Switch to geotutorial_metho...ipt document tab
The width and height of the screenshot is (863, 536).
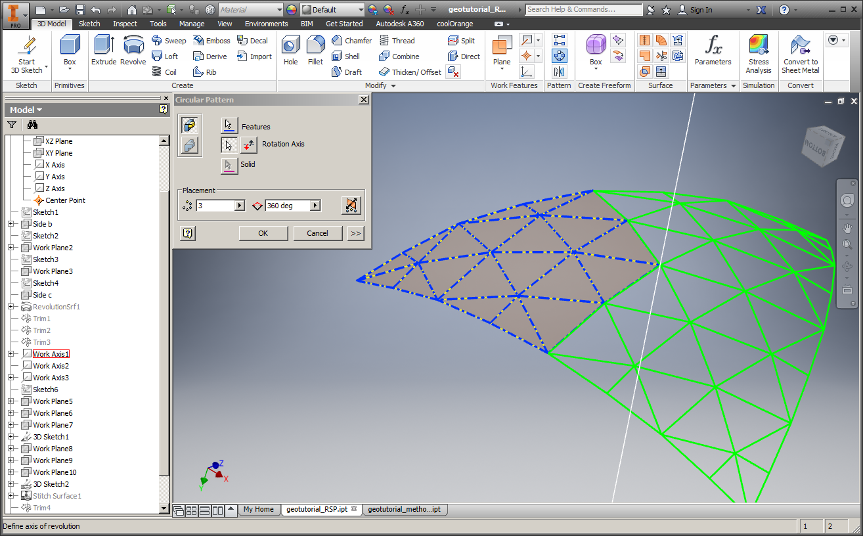click(x=405, y=509)
